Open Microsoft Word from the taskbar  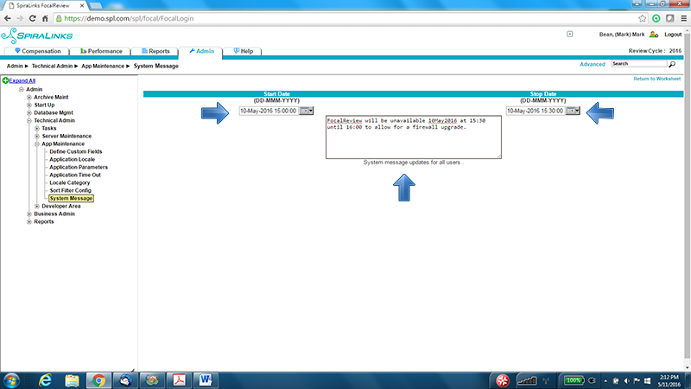[206, 379]
